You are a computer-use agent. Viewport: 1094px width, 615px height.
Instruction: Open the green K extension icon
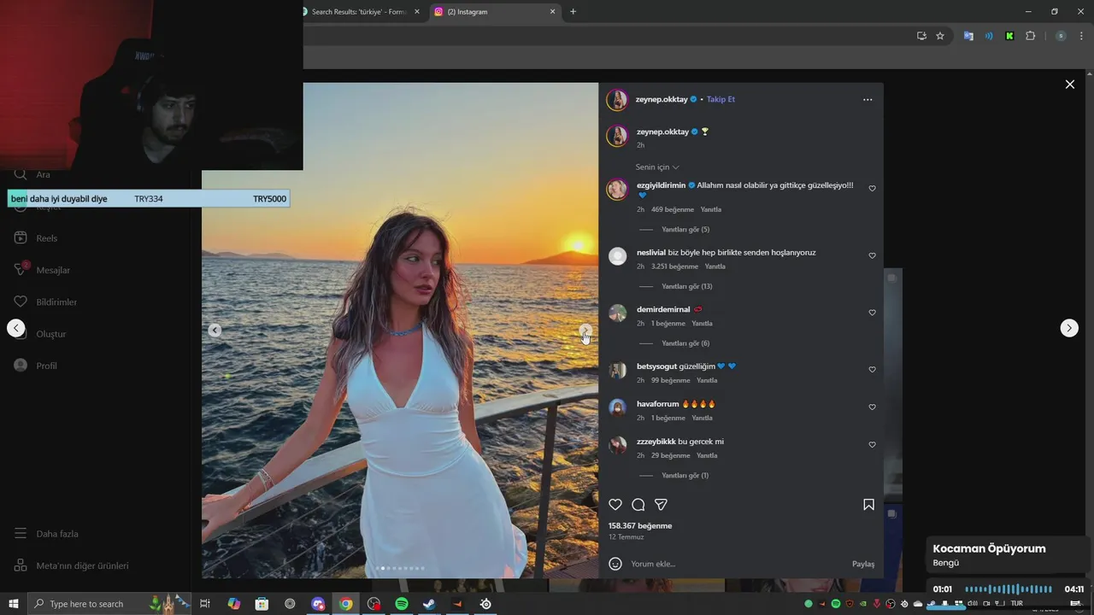coord(1009,36)
